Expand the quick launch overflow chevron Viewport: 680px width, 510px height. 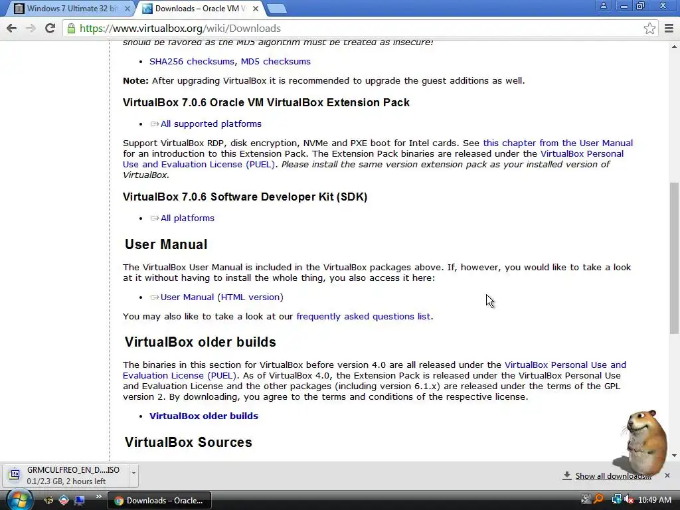pos(98,497)
